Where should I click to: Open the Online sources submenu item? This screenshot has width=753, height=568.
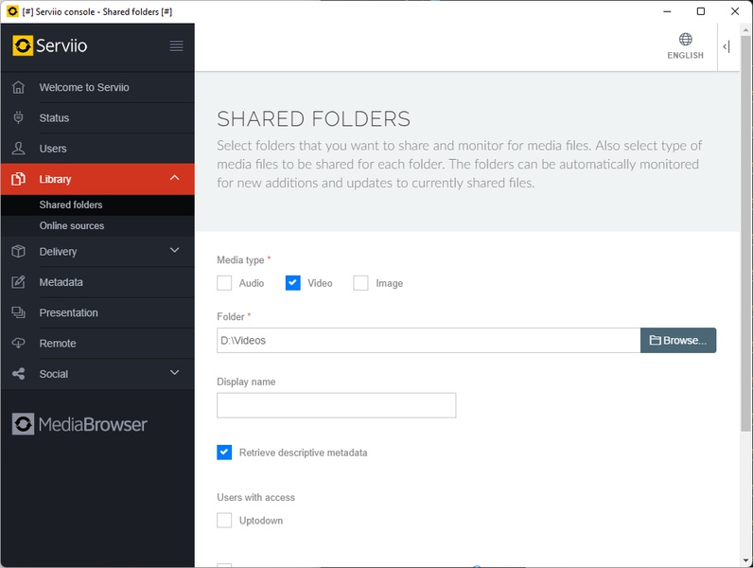tap(72, 226)
